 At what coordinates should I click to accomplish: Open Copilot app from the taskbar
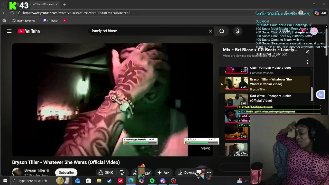click(141, 181)
